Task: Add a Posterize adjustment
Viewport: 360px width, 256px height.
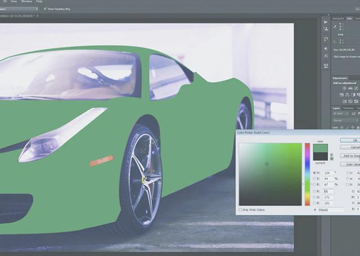Action: coord(350,101)
